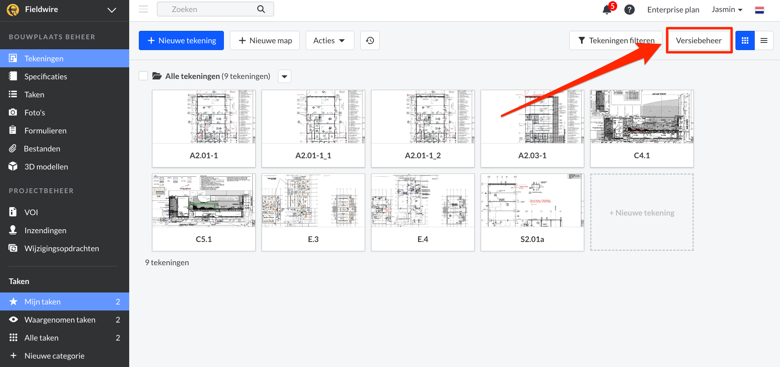Click the Nieuwe tekening blue button
The width and height of the screenshot is (780, 367).
[181, 40]
